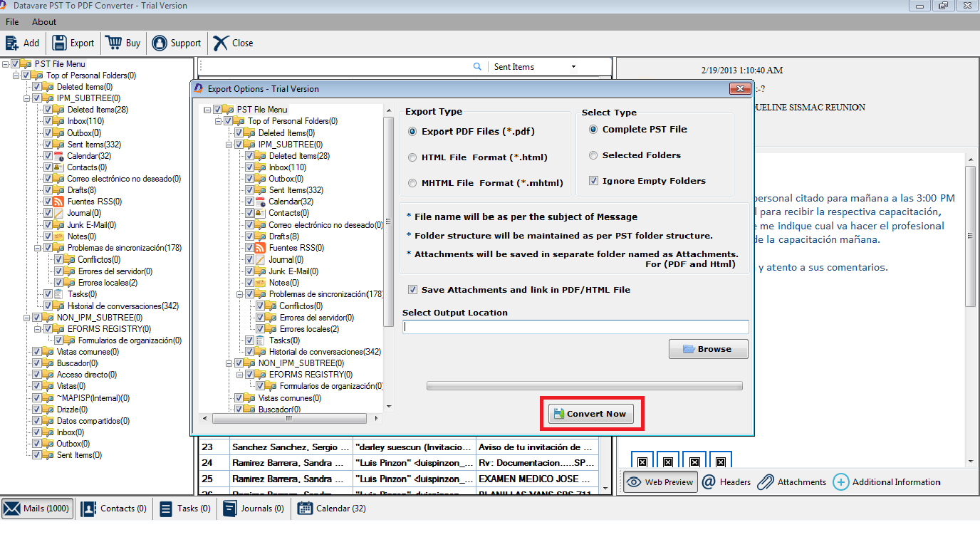This screenshot has height=547, width=980.
Task: Click the Calendar(32) icon in Export Options tree
Action: coord(261,202)
